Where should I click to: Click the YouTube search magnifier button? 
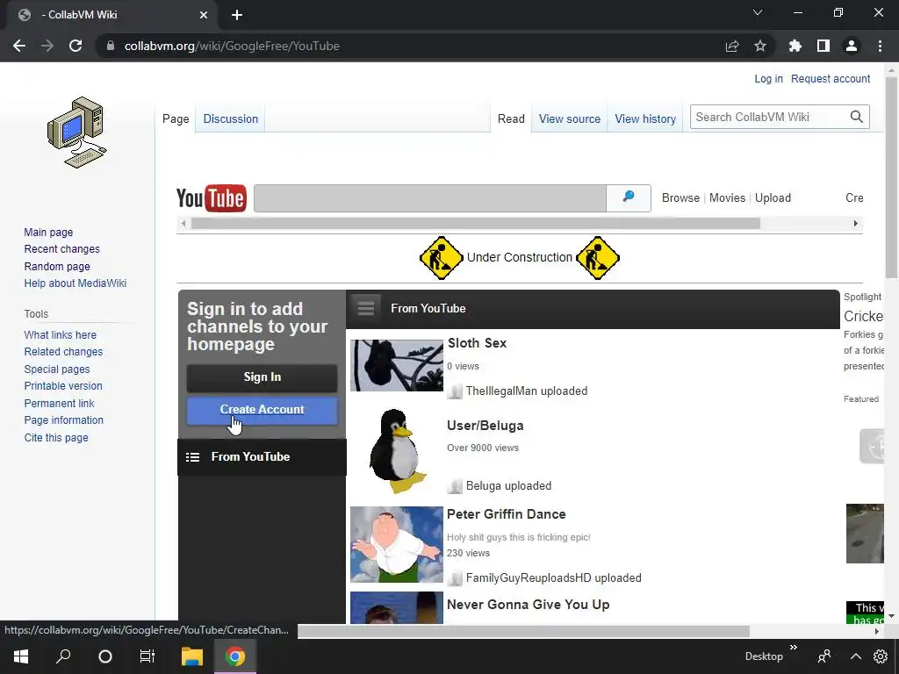(629, 198)
